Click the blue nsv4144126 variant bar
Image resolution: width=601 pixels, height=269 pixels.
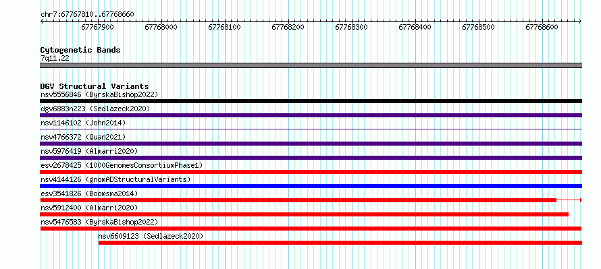tap(311, 186)
